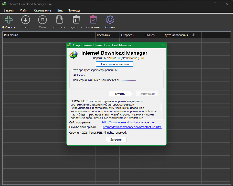Sort by Скорость column header
This screenshot has width=233, height=186.
coord(132,35)
